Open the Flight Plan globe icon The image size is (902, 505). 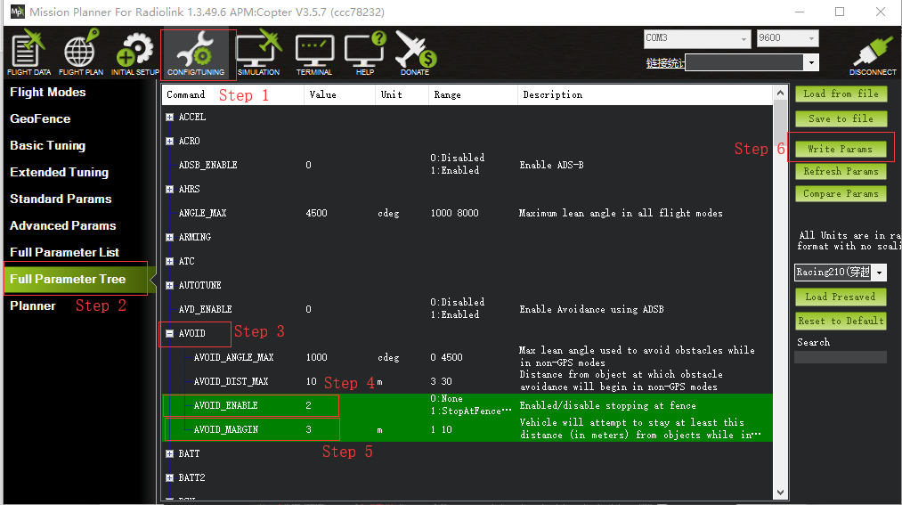[x=81, y=53]
